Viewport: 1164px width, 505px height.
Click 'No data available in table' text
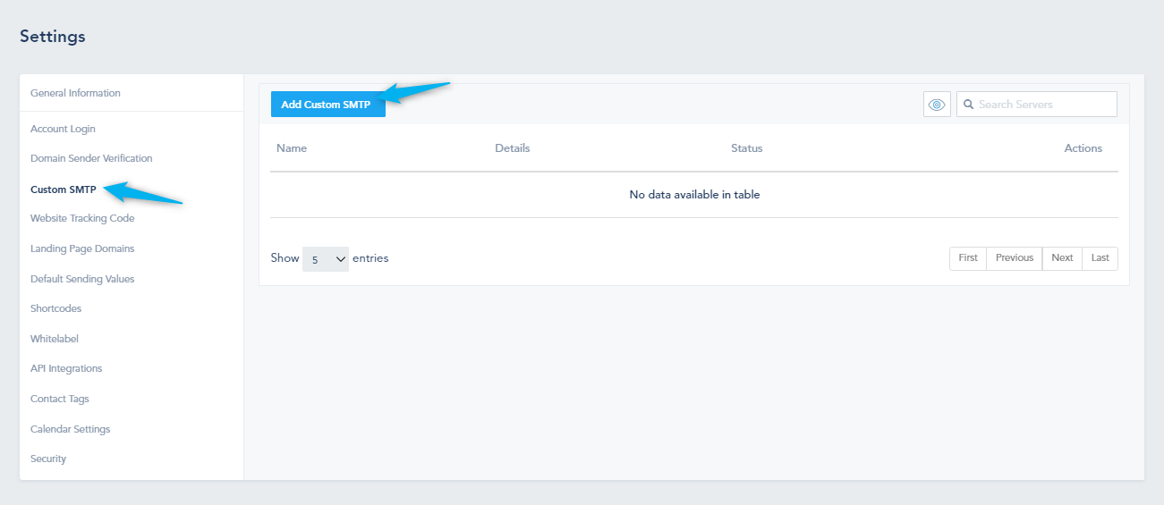694,195
